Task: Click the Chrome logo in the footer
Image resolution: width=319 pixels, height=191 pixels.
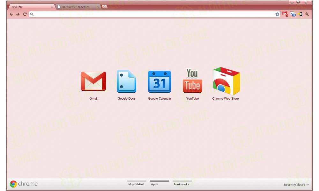Action: point(24,184)
